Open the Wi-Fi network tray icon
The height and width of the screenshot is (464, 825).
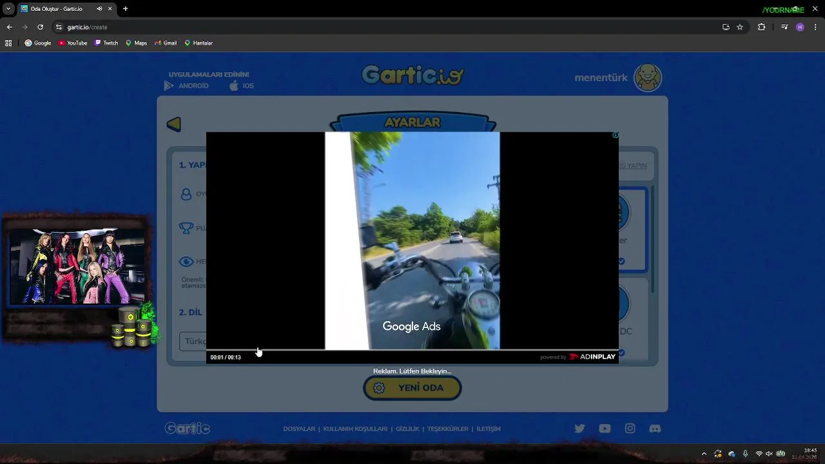tap(759, 454)
